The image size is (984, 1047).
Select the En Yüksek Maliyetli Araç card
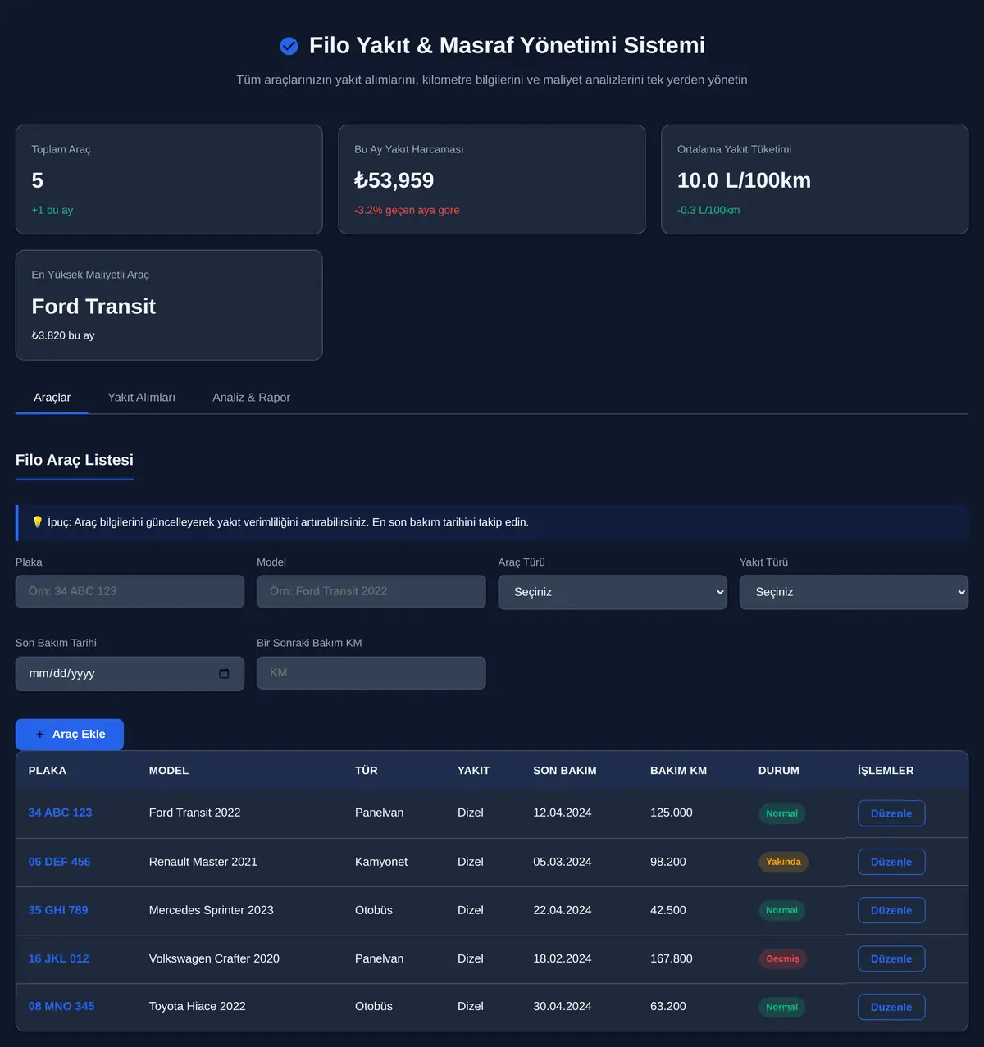point(169,305)
